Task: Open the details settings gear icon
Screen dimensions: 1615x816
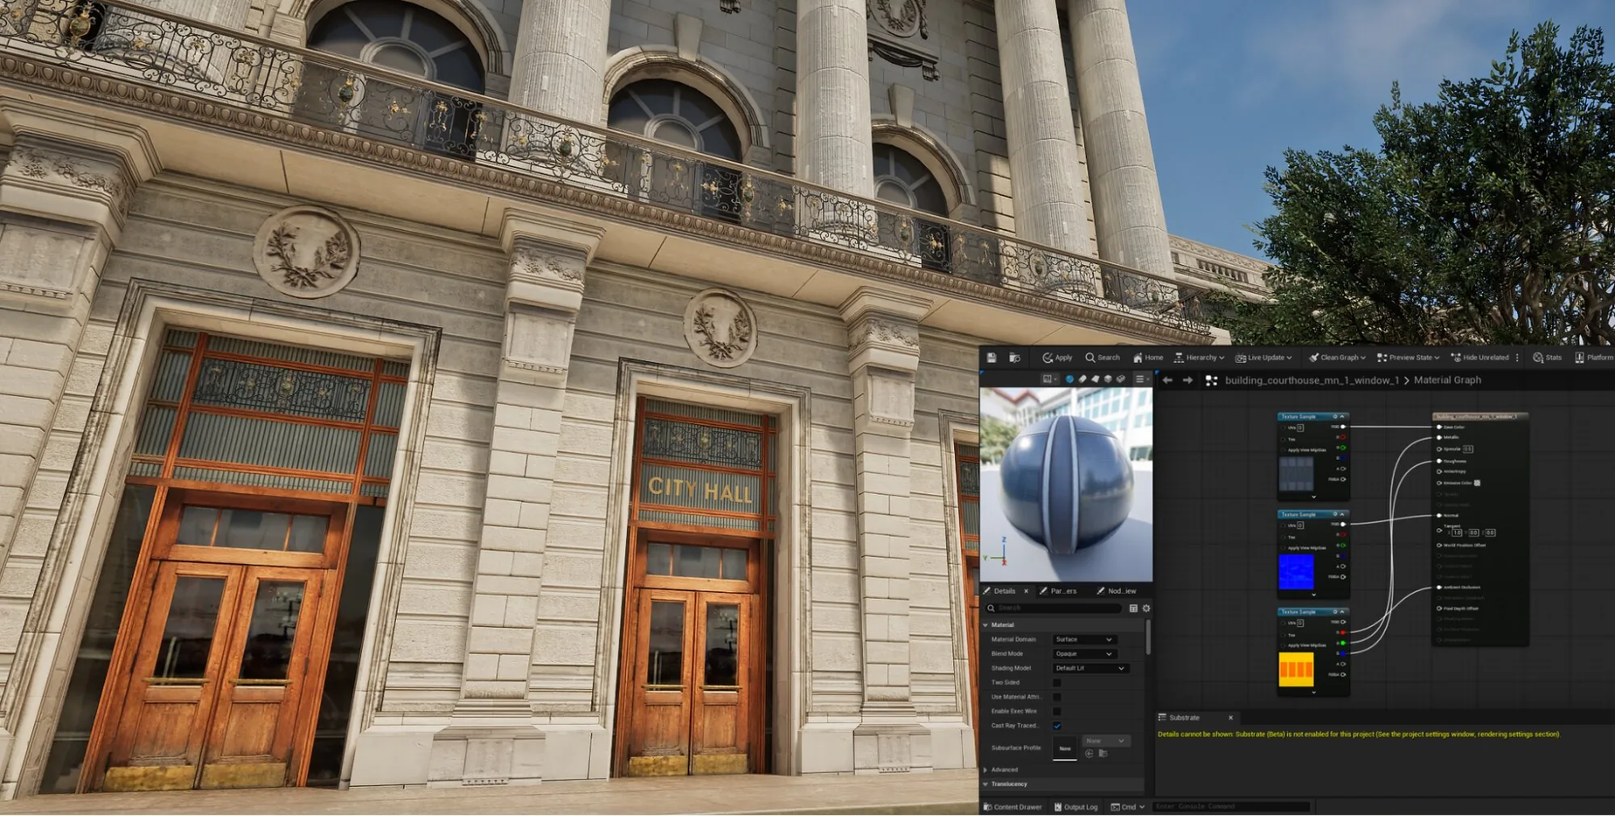Action: pos(1146,608)
